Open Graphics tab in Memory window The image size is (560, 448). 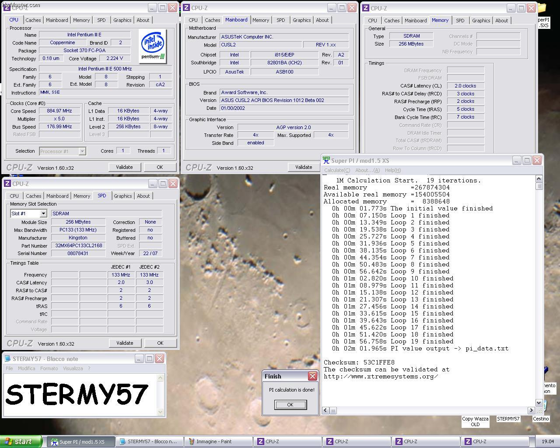tap(481, 21)
